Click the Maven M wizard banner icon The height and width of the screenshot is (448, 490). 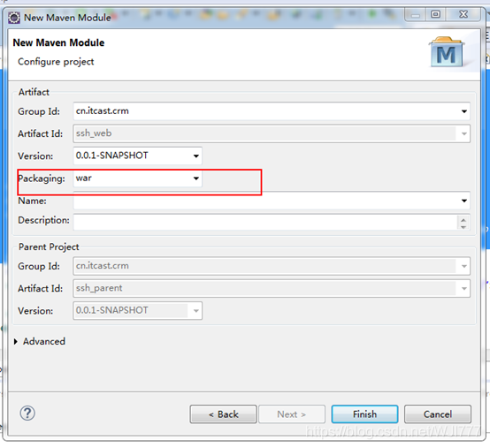click(x=447, y=52)
